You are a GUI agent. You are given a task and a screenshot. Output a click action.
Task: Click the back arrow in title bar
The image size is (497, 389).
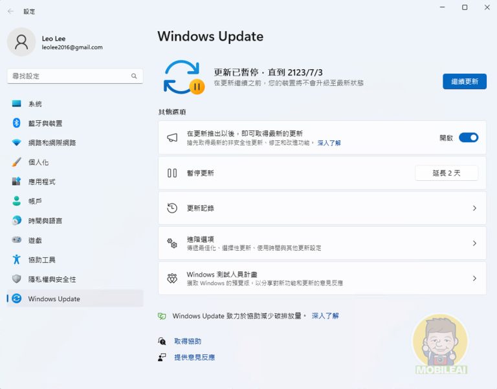click(10, 11)
